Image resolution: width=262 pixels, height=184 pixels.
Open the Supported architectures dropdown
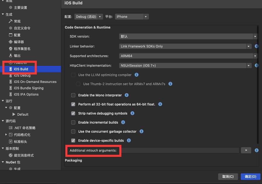[188, 56]
